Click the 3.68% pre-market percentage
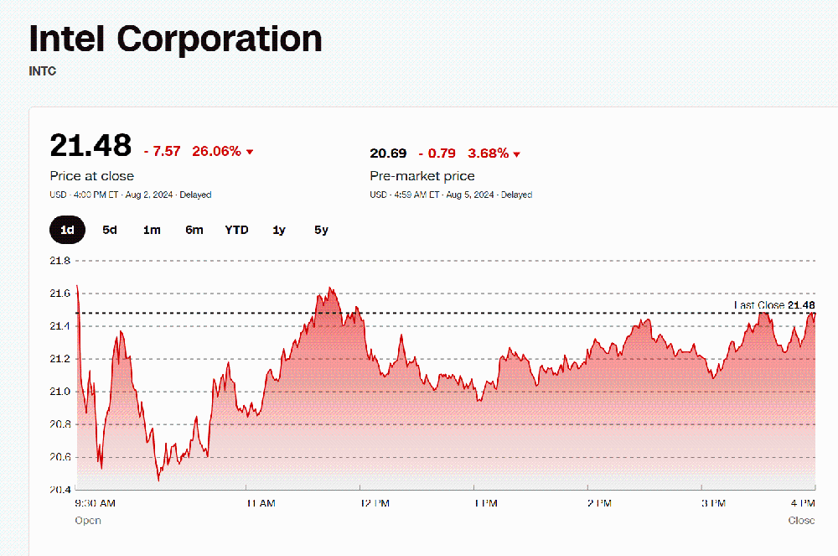The width and height of the screenshot is (838, 556). pyautogui.click(x=488, y=153)
